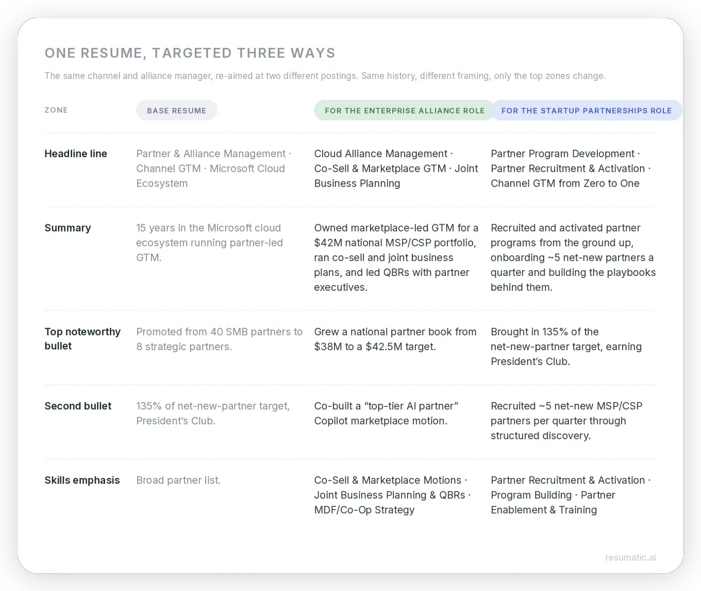Open the resumatic.ai link
This screenshot has width=701, height=591.
click(x=631, y=557)
